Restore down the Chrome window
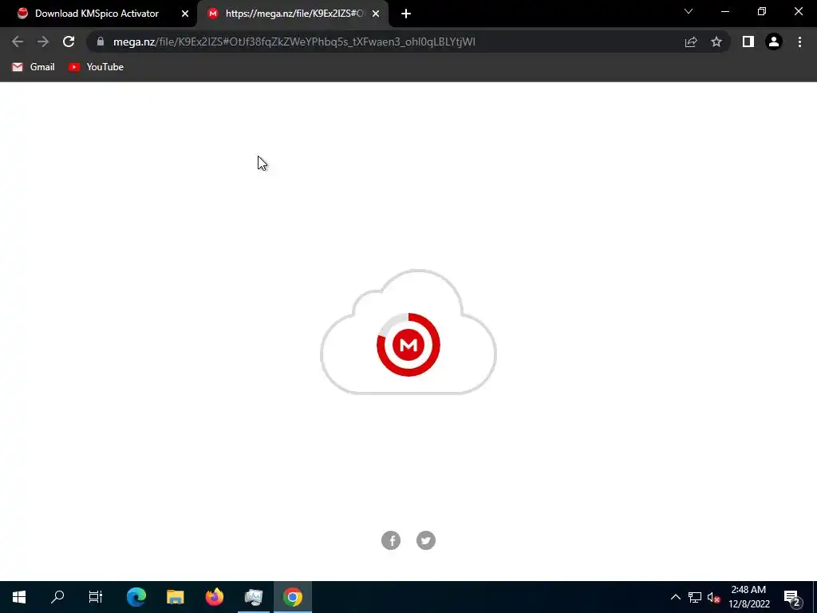 click(762, 11)
